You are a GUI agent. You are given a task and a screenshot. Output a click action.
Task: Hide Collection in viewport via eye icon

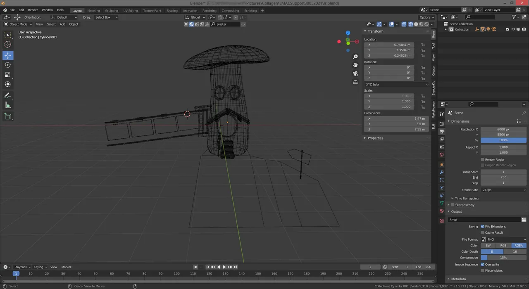pyautogui.click(x=513, y=29)
